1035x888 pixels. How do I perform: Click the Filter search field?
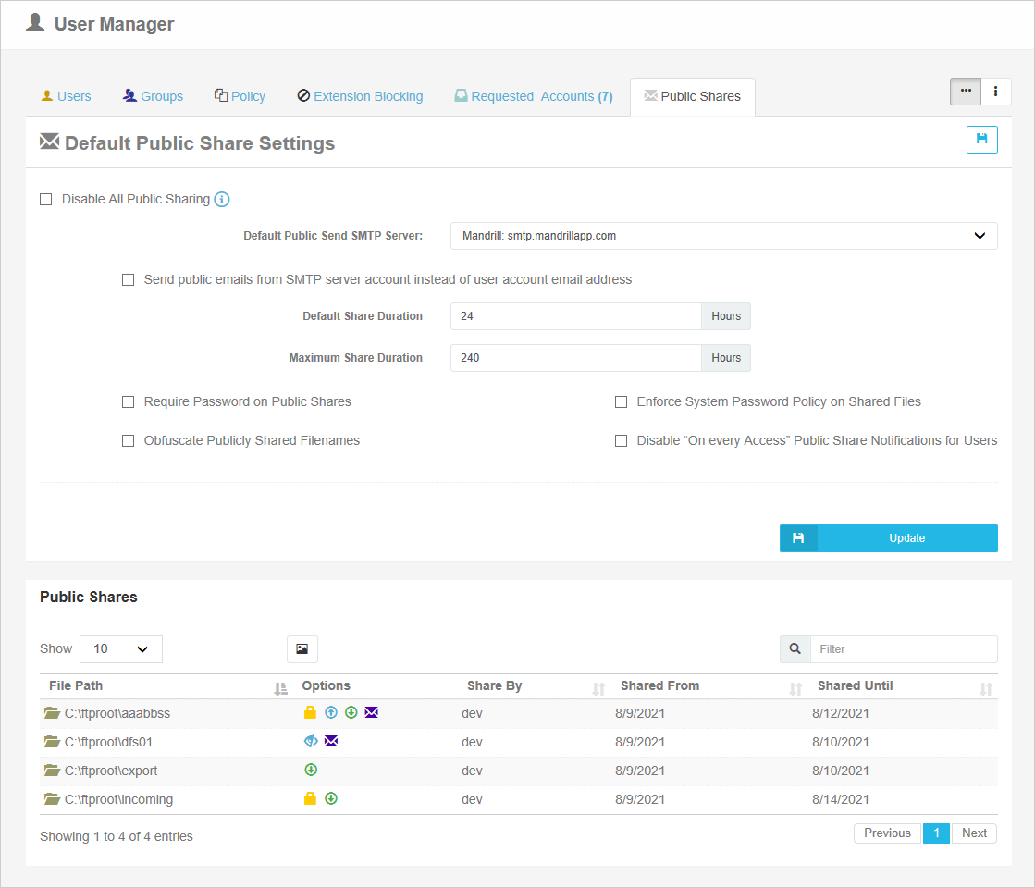coord(904,649)
